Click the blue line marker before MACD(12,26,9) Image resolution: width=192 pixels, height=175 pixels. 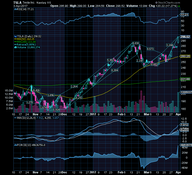[15, 118]
